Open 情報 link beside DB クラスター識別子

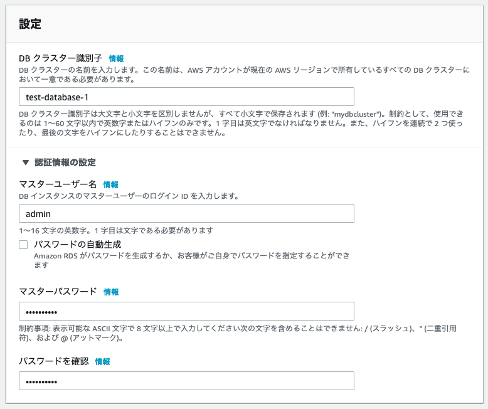[x=116, y=58]
